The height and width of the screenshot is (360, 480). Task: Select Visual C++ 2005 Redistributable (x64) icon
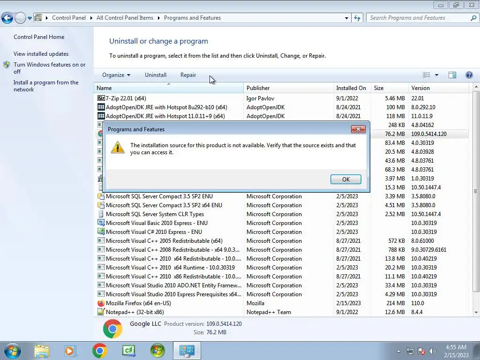click(x=101, y=240)
